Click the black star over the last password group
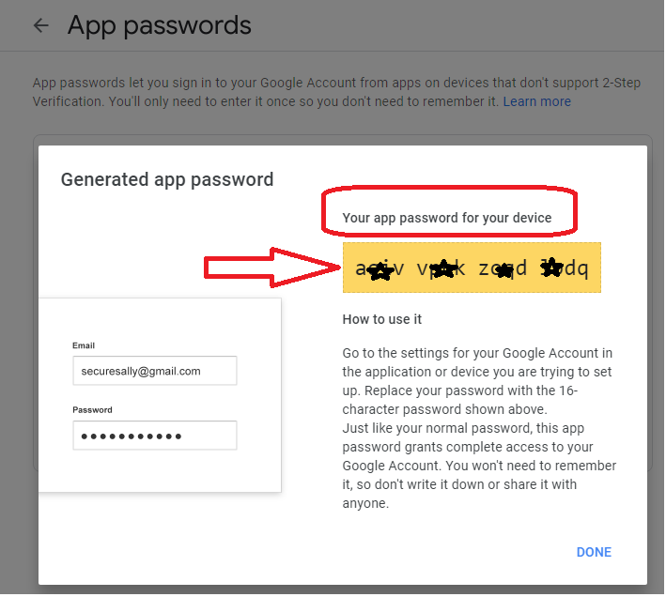Image resolution: width=666 pixels, height=597 pixels. pos(551,268)
